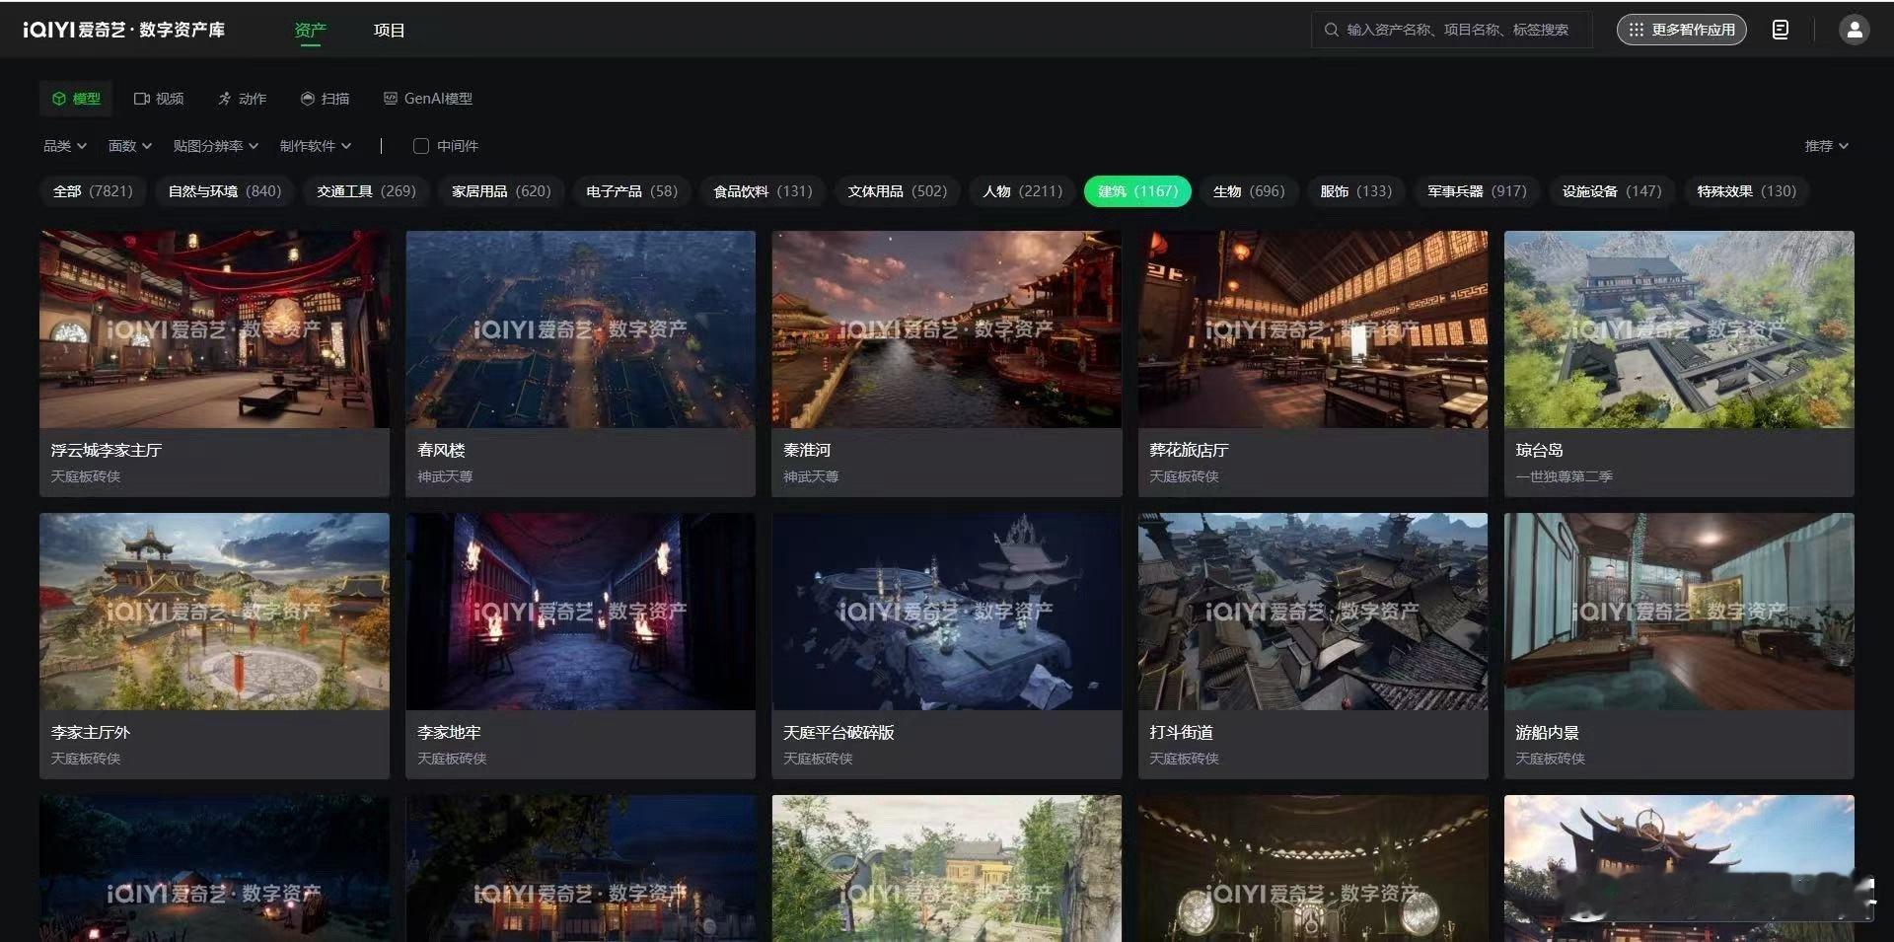The width and height of the screenshot is (1894, 942).
Task: Open the 秦淮河 asset thumbnail
Action: click(x=946, y=329)
